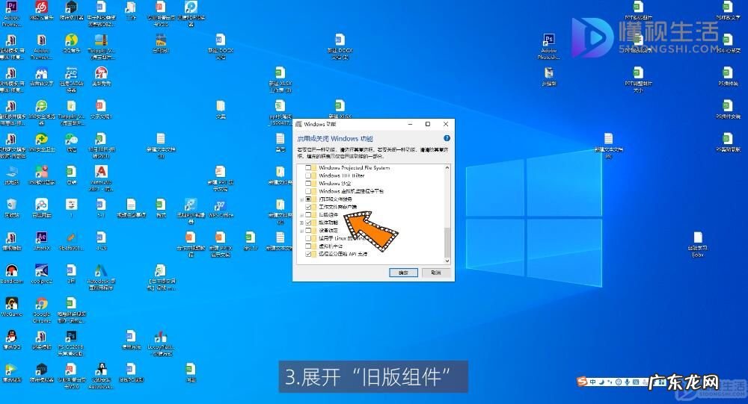Open the WeGame shortcut
This screenshot has height=404, width=748.
(11, 304)
